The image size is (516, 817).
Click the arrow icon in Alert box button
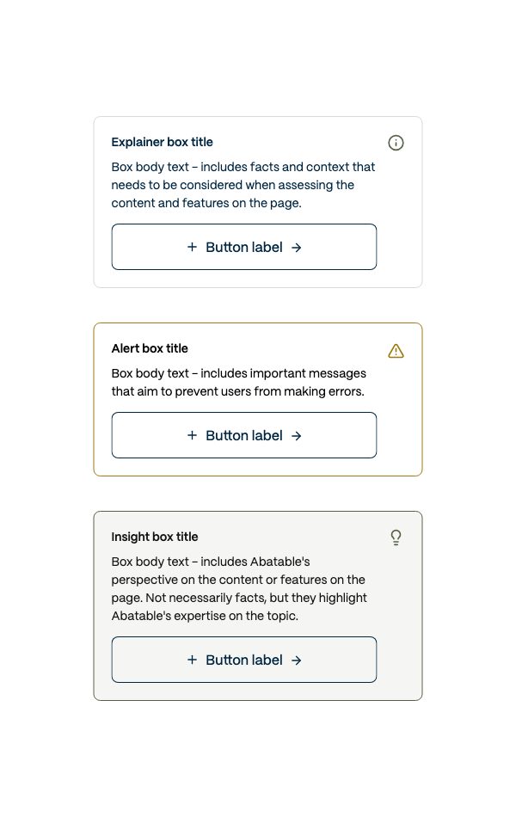(x=296, y=436)
